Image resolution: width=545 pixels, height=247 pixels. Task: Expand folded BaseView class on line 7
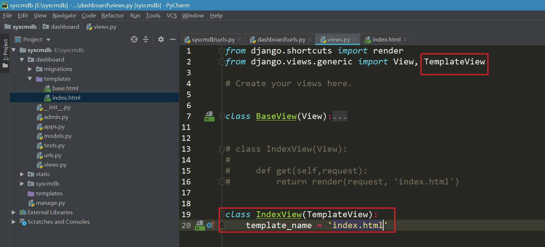pos(222,116)
